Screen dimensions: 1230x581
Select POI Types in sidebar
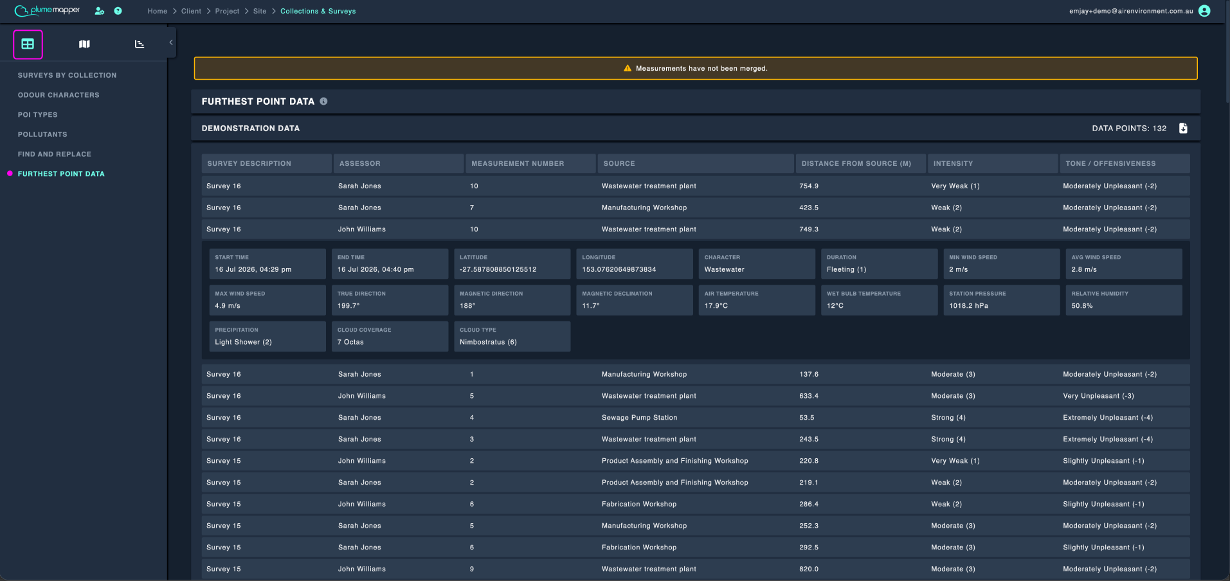(38, 115)
